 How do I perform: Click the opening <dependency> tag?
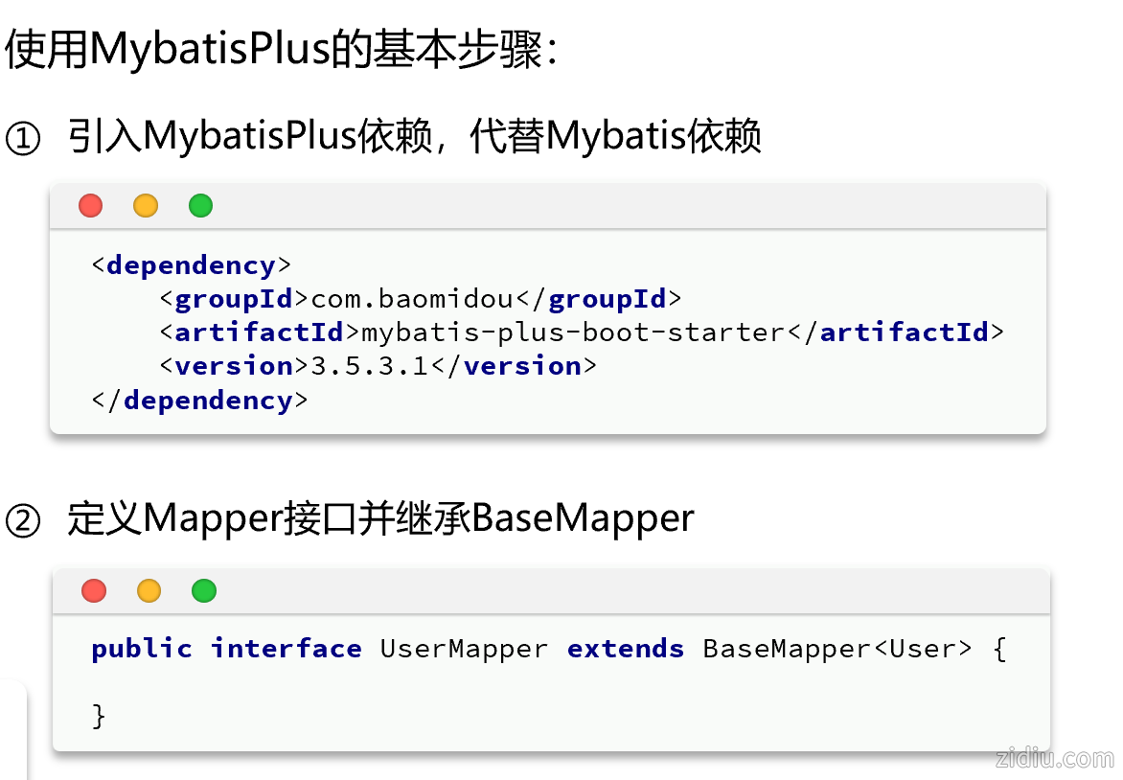pos(191,265)
